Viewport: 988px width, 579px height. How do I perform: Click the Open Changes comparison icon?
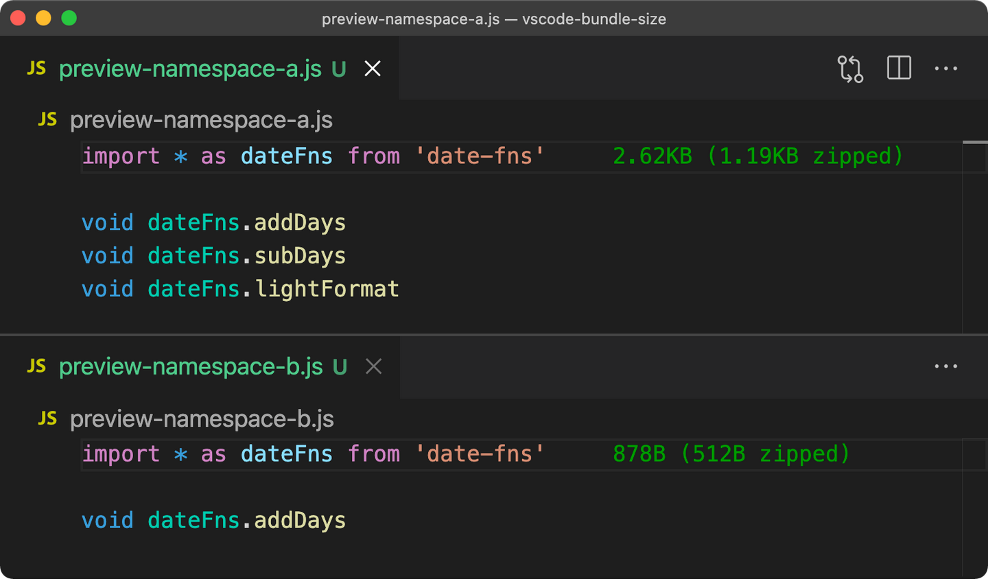pos(850,69)
